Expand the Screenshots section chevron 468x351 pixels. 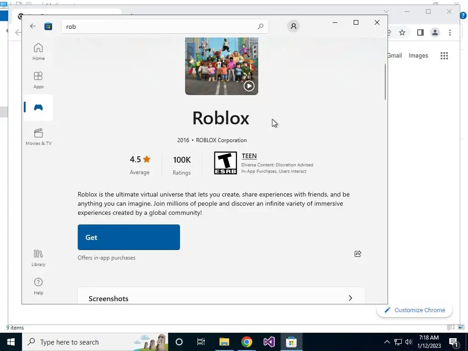tap(351, 298)
